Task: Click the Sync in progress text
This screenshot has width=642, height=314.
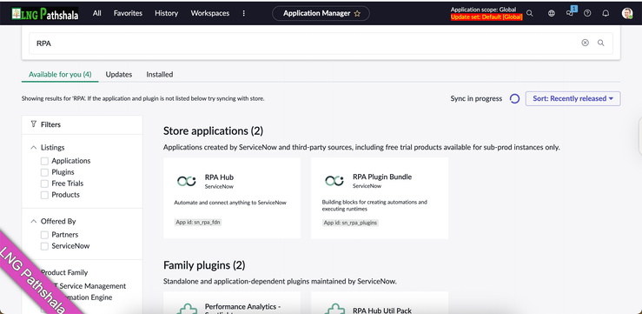Action: click(x=476, y=99)
